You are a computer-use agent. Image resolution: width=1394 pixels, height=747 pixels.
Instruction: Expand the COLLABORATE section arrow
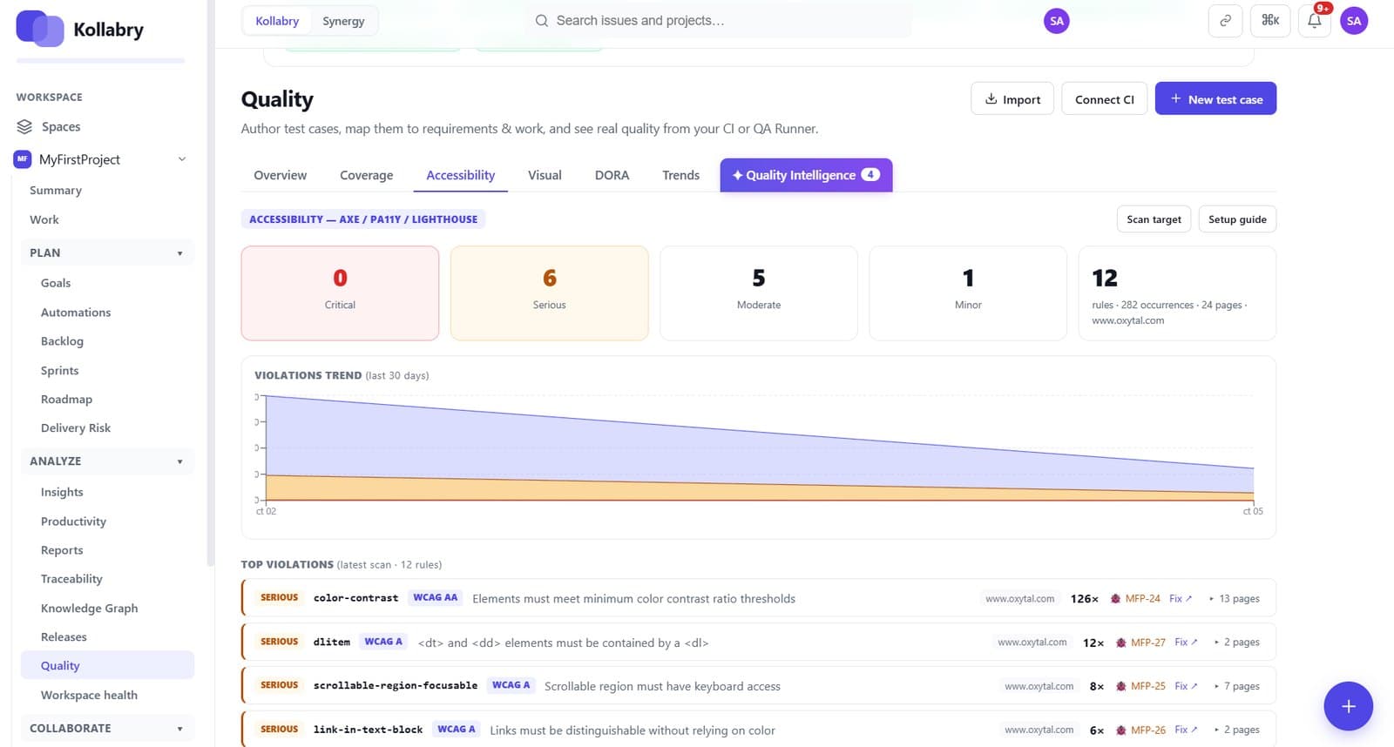click(x=180, y=729)
